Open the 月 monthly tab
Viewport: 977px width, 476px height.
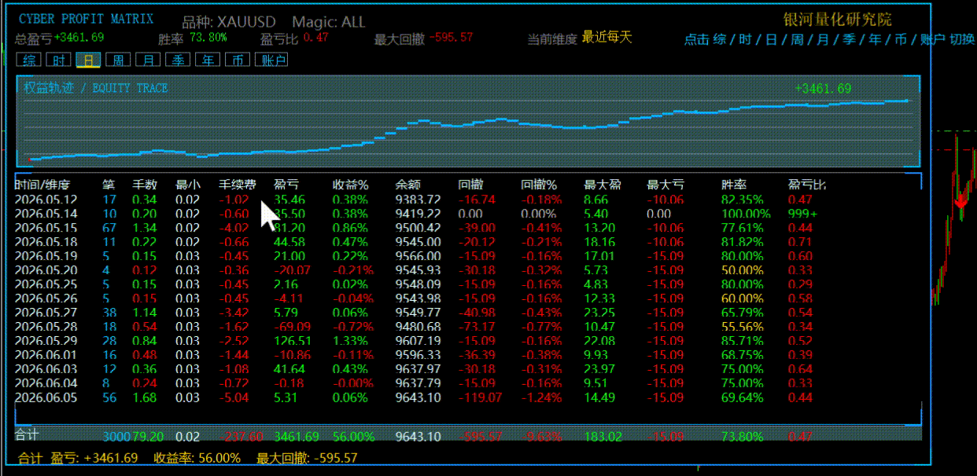[x=148, y=60]
